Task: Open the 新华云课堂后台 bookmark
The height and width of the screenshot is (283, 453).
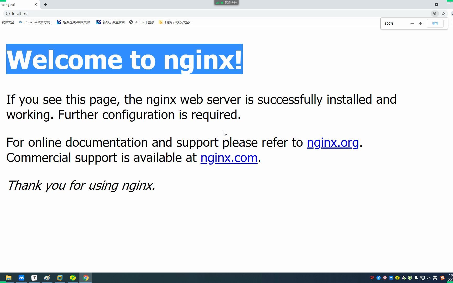Action: coord(111,22)
